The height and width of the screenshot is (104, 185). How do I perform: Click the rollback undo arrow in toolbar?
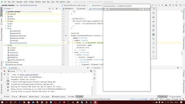(x=162, y=5)
